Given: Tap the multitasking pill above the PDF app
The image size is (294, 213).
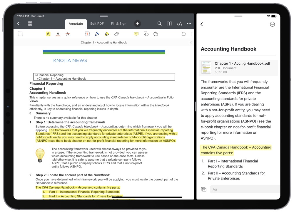Looking at the screenshot, I should pos(104,16).
